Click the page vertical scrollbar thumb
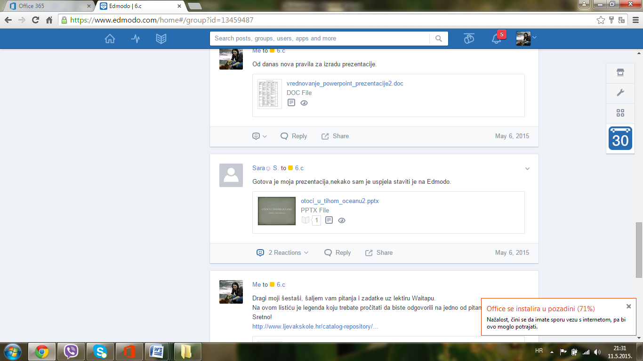This screenshot has width=643, height=361. coord(639,250)
